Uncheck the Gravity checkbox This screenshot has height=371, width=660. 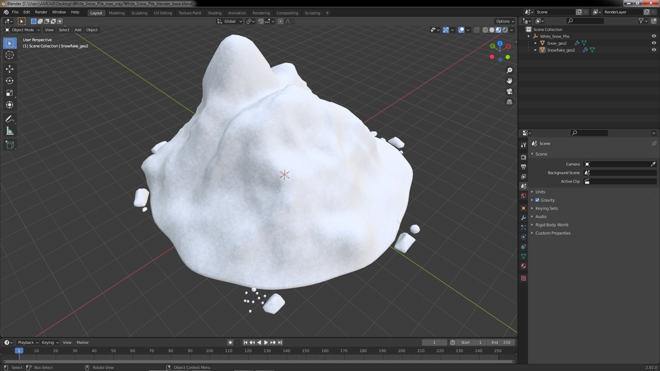pyautogui.click(x=537, y=200)
